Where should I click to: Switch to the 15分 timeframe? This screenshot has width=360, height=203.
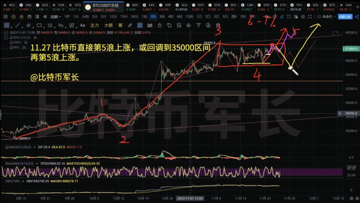coord(124,16)
